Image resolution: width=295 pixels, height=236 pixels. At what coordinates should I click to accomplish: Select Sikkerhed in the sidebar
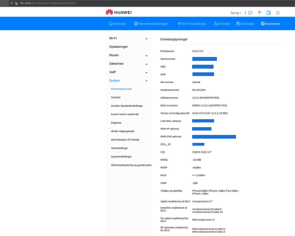pos(116,63)
